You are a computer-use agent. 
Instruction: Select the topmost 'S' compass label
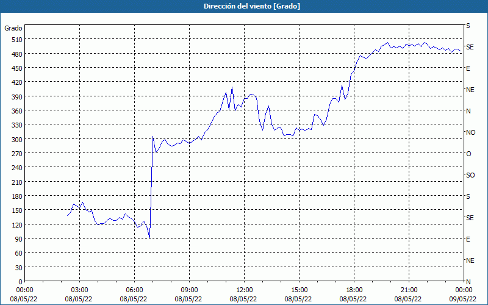click(x=468, y=26)
